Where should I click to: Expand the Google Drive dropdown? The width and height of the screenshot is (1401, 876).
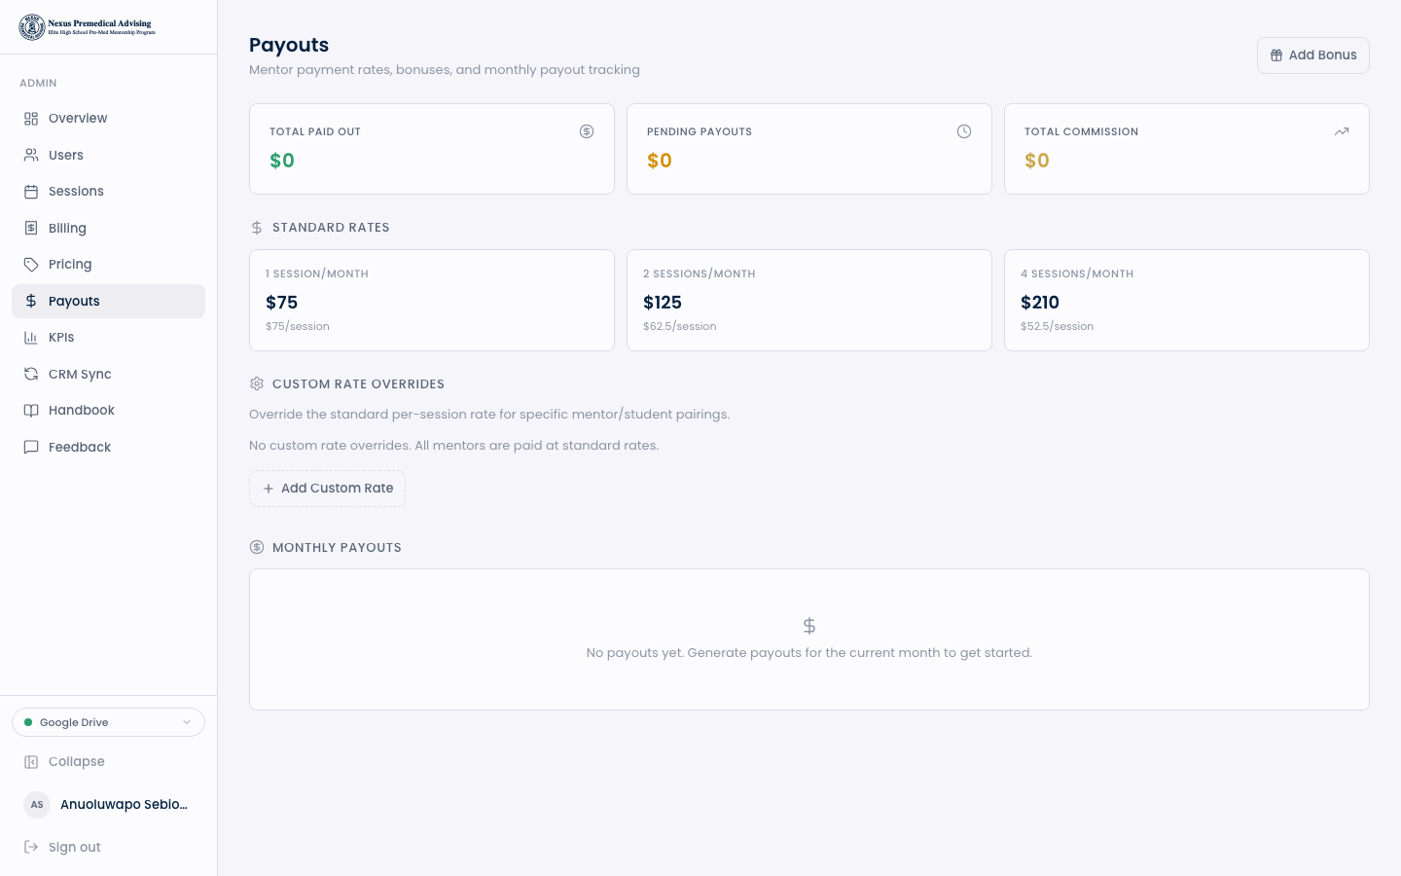coord(108,722)
